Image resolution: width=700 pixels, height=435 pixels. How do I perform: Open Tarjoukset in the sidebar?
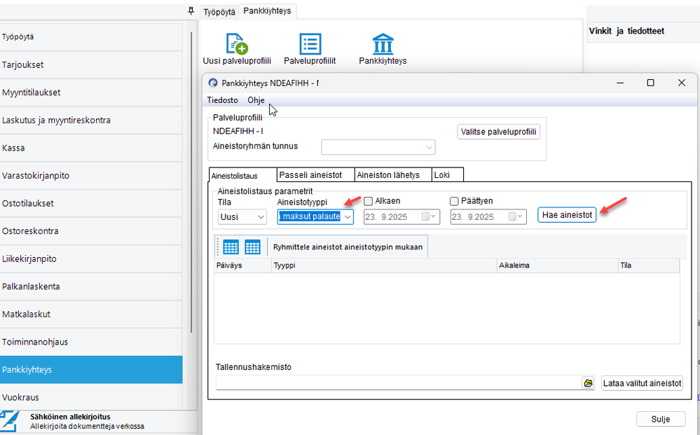pyautogui.click(x=91, y=64)
